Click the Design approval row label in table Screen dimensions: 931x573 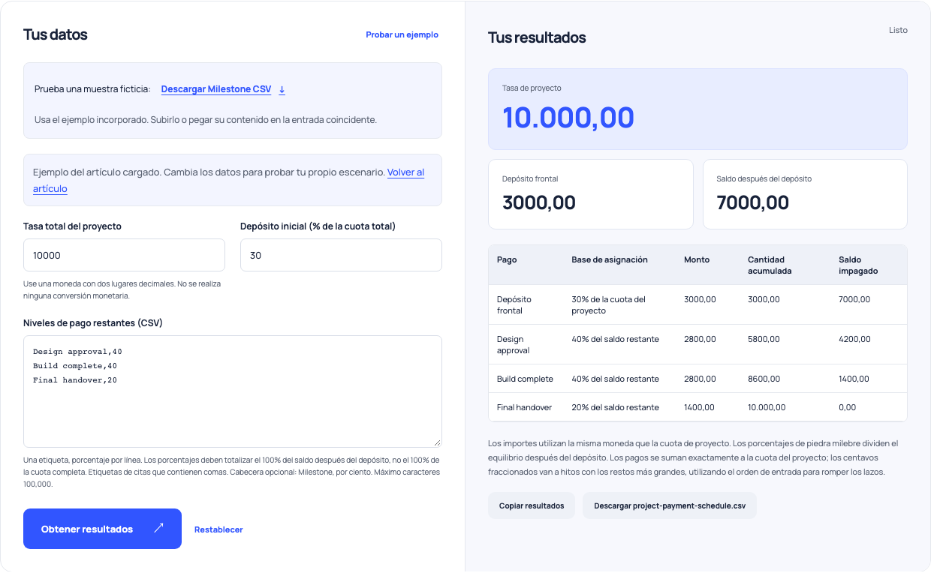514,345
